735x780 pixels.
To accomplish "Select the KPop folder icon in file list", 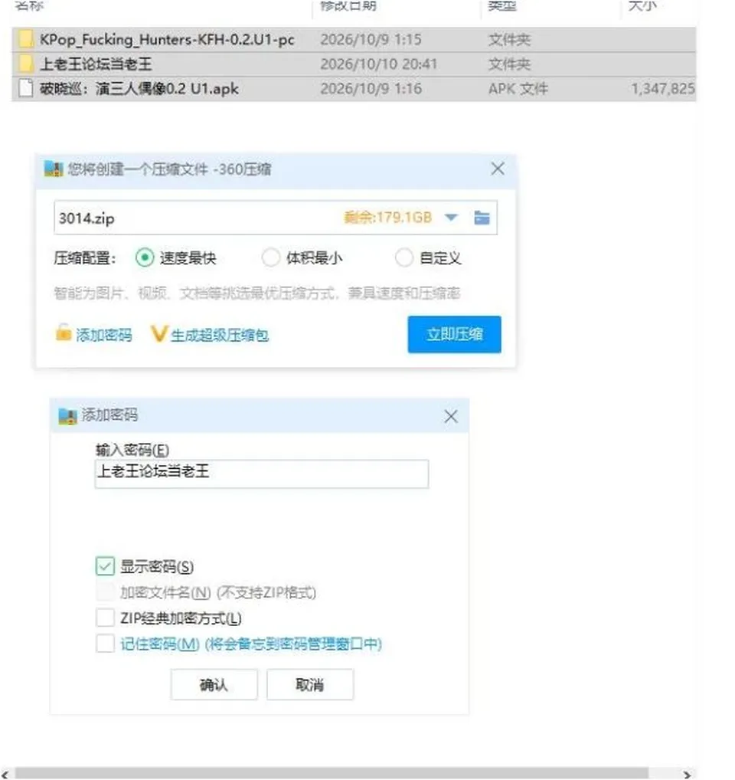I will tap(25, 39).
